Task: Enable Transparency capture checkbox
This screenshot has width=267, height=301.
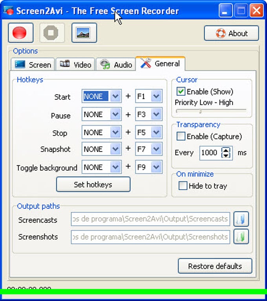Action: pyautogui.click(x=181, y=136)
